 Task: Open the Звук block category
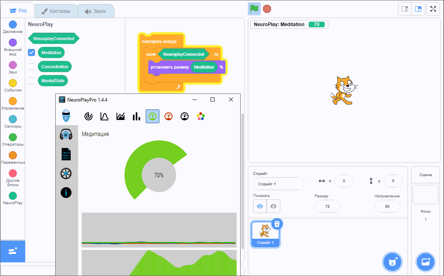(x=13, y=67)
